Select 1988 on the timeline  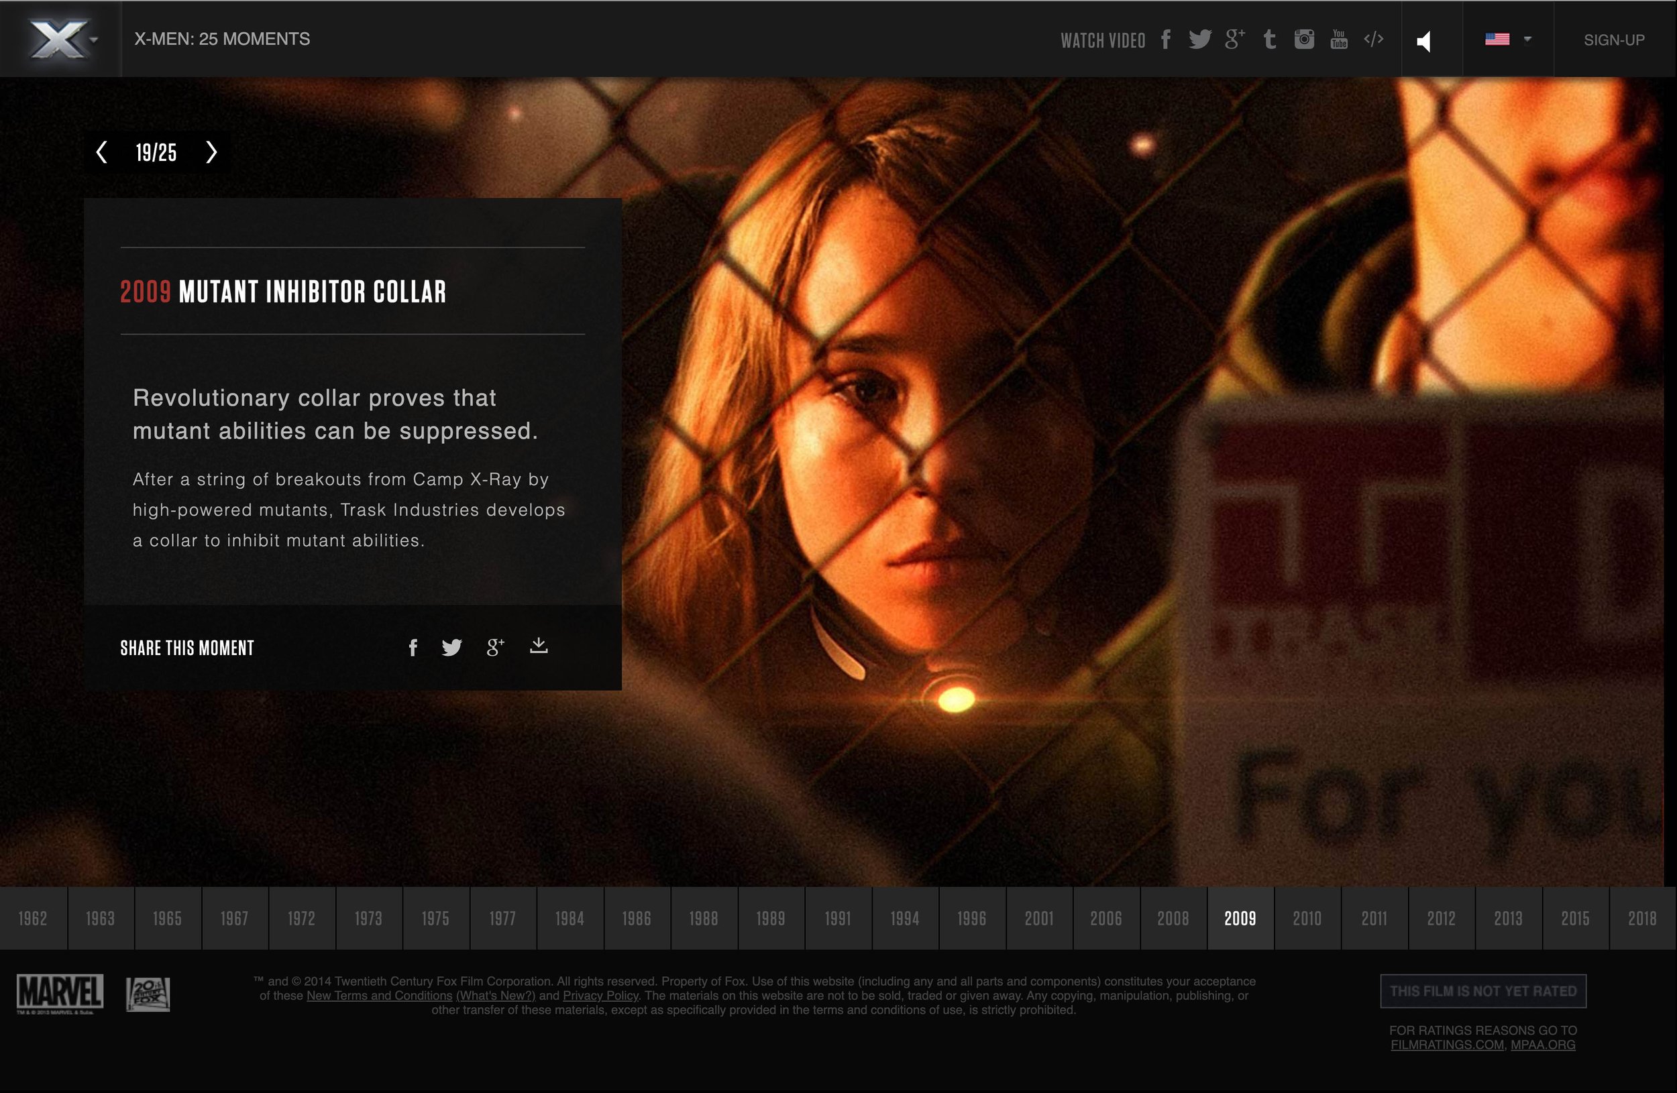tap(704, 919)
